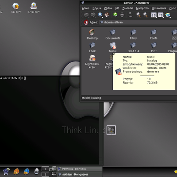Open the icon view mode dropdown arrow
The height and width of the screenshot is (177, 177).
156,17
